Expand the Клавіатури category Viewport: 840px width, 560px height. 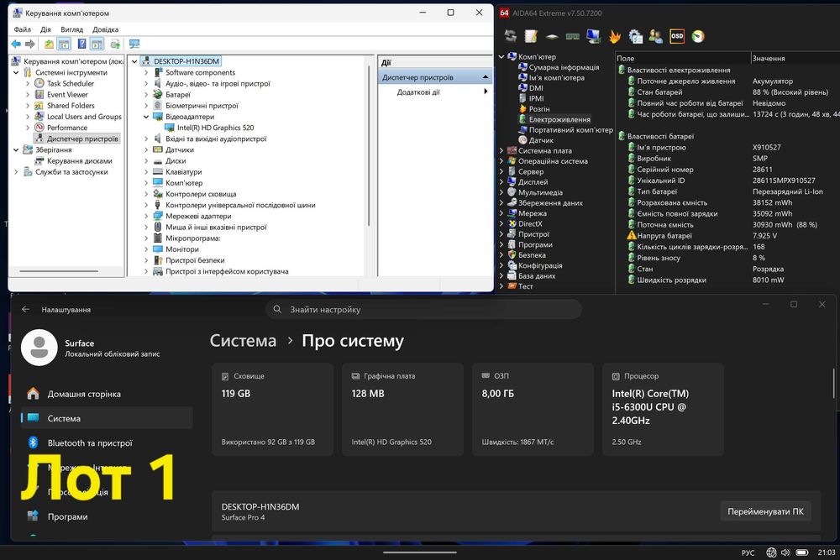pos(146,172)
